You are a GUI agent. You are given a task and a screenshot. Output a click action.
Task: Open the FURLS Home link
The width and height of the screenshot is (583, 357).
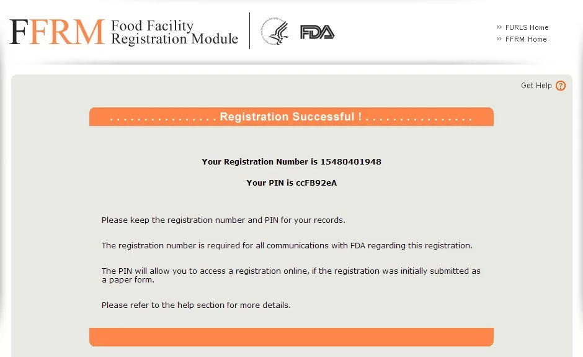pyautogui.click(x=527, y=27)
